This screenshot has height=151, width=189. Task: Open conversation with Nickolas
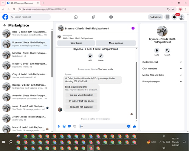point(25,55)
